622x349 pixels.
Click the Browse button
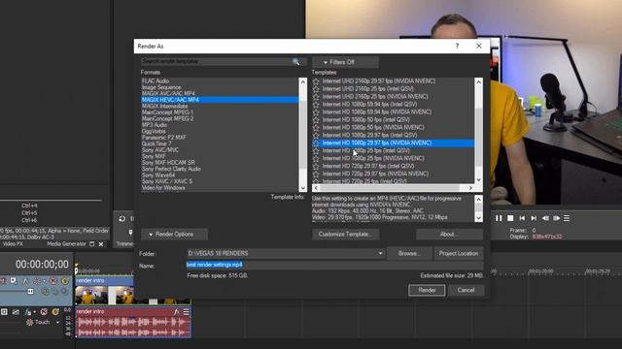tap(409, 253)
